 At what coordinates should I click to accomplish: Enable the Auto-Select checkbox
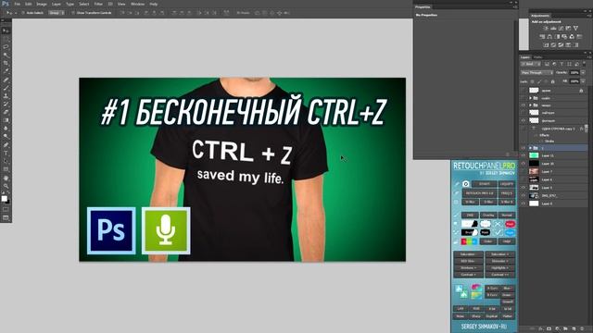pos(22,12)
